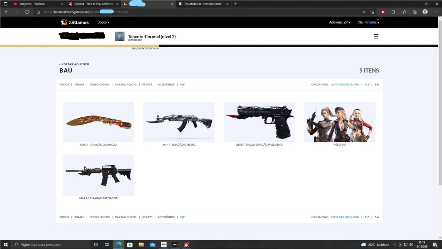
Task: Select VIP filter above the item grid
Action: pos(182,85)
